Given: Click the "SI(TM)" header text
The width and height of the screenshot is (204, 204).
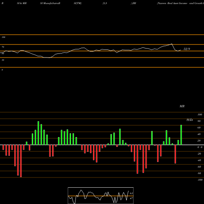Looking at the screenshot, I should (78, 3).
